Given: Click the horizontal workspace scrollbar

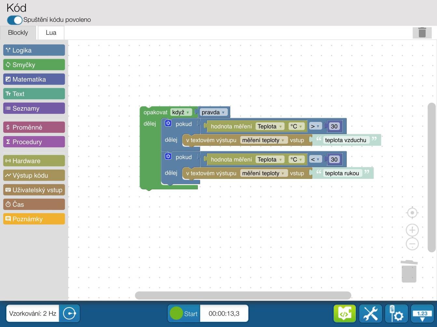Looking at the screenshot, I should (243, 296).
